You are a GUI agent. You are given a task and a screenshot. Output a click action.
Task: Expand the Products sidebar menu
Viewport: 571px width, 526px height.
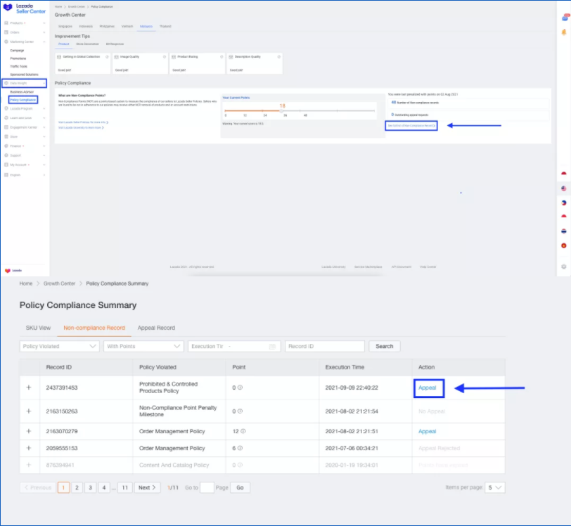coord(25,23)
